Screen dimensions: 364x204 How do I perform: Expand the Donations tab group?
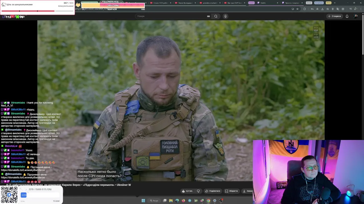pyautogui.click(x=319, y=3)
